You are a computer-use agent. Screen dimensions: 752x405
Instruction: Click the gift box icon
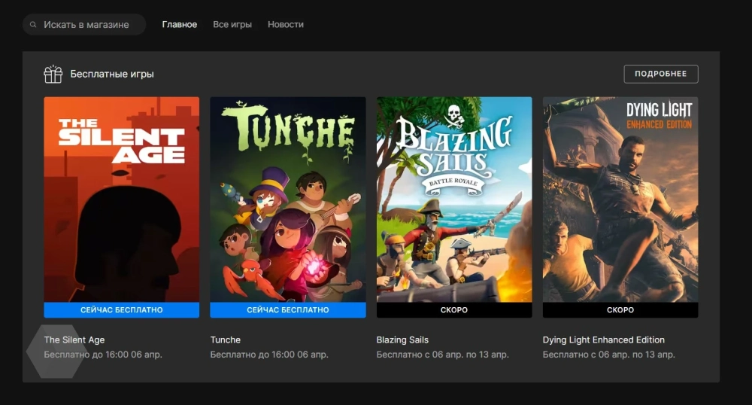pyautogui.click(x=53, y=74)
